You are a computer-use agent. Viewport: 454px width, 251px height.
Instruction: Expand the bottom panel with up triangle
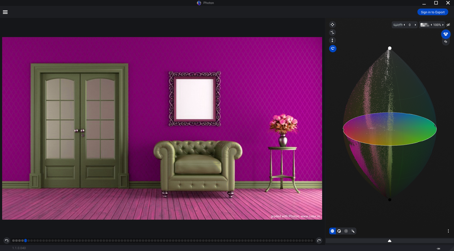click(x=389, y=241)
